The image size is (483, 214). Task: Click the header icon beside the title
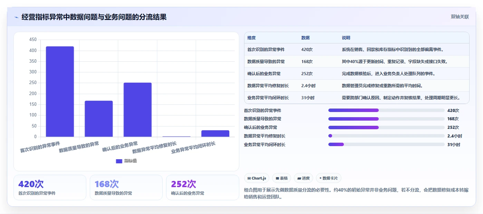point(17,17)
